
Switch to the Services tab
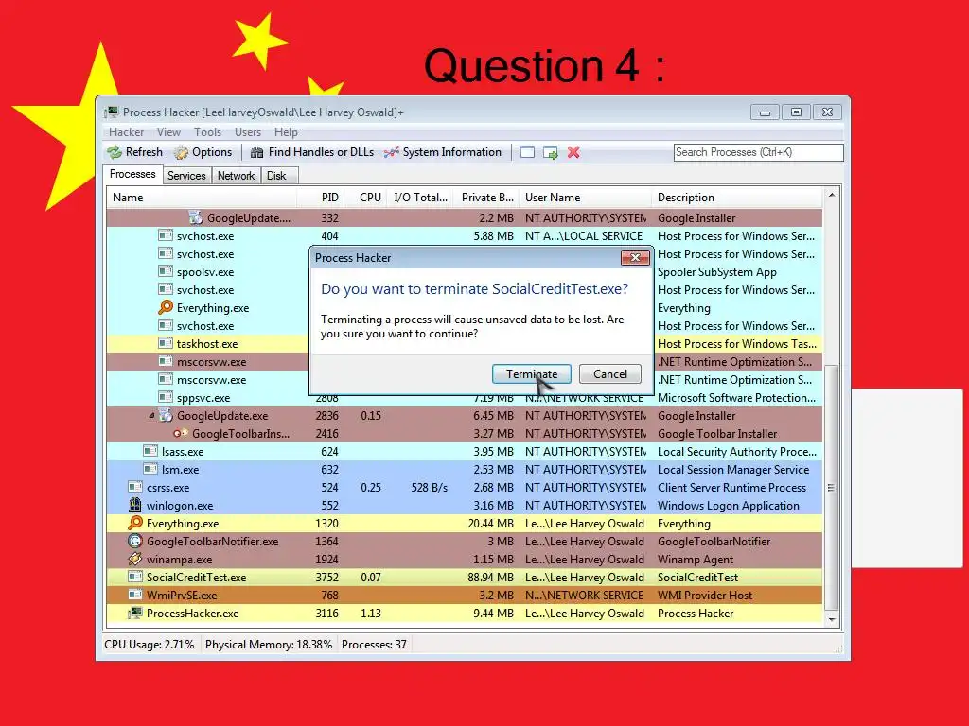click(x=186, y=176)
